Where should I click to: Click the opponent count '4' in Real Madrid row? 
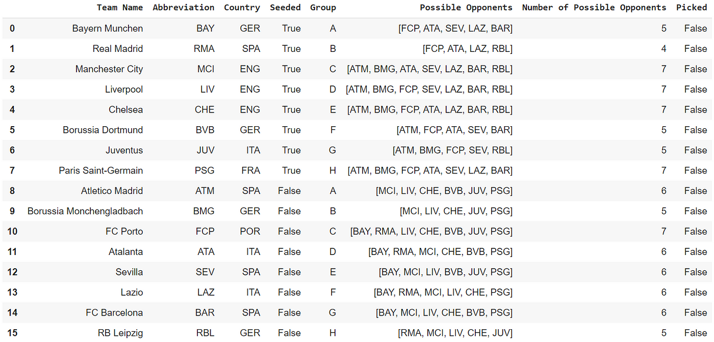tap(664, 49)
